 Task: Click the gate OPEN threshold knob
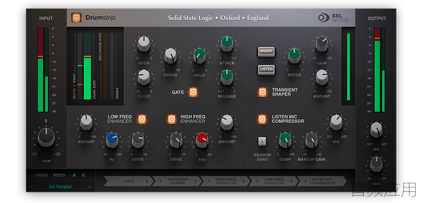144,43
